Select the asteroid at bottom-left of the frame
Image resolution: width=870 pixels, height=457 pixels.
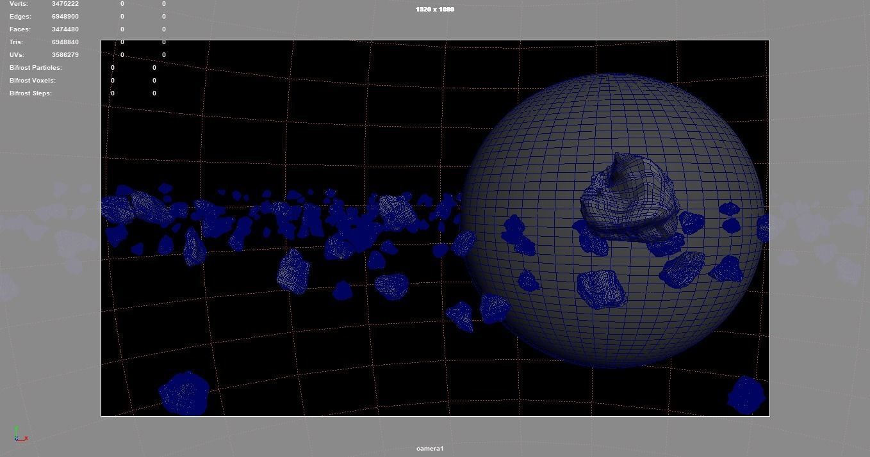[185, 393]
